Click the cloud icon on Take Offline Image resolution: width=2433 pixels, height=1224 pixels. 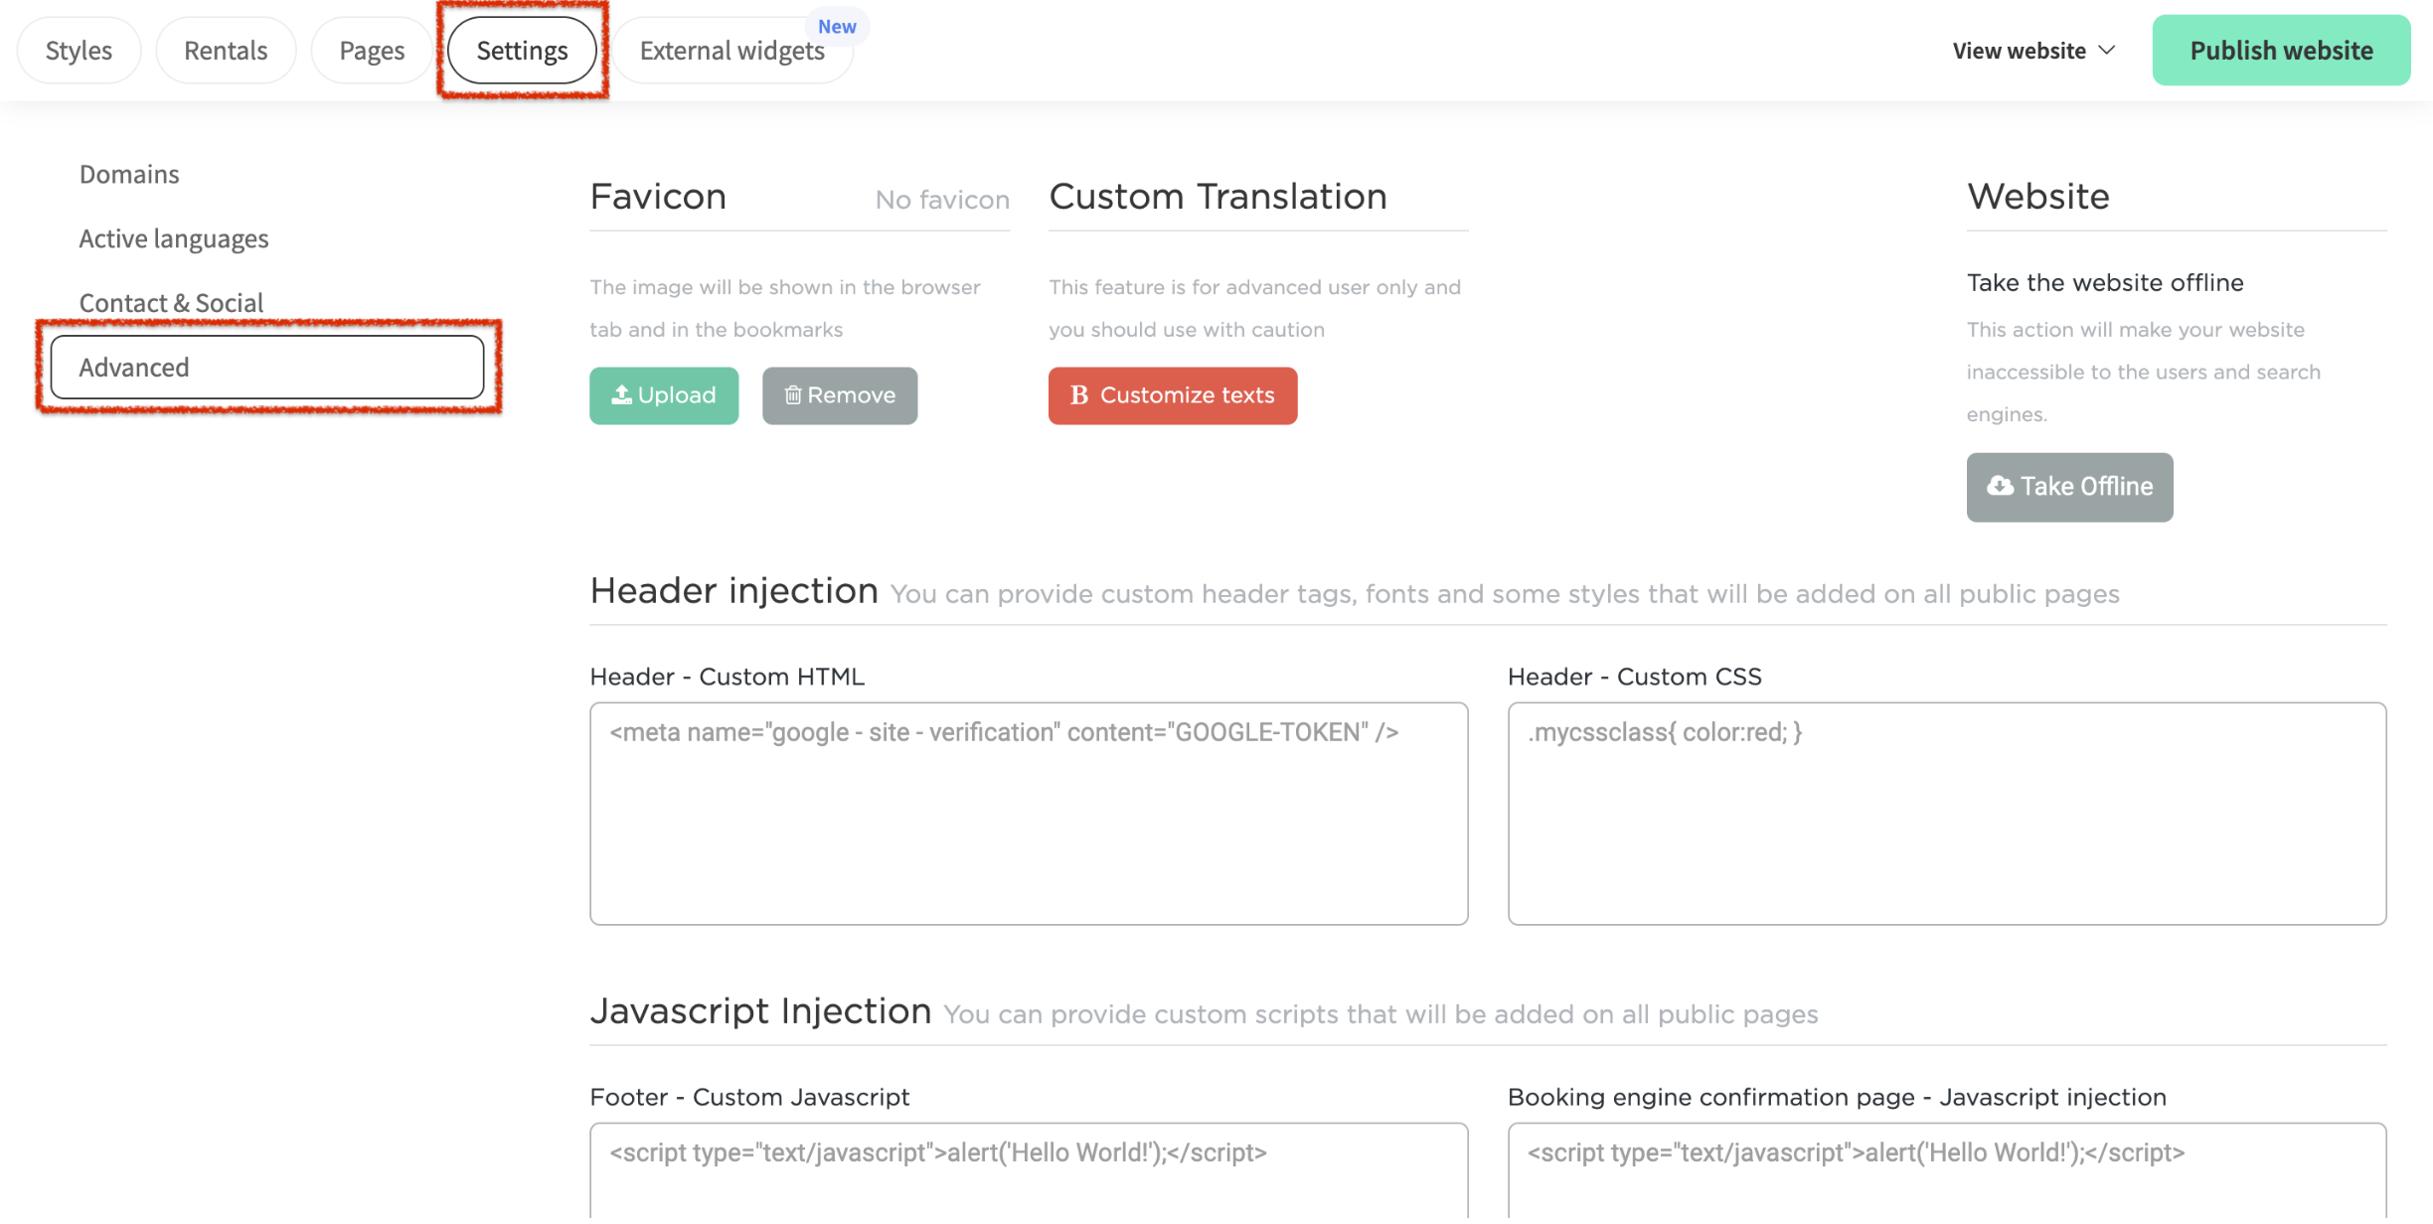click(x=2000, y=486)
